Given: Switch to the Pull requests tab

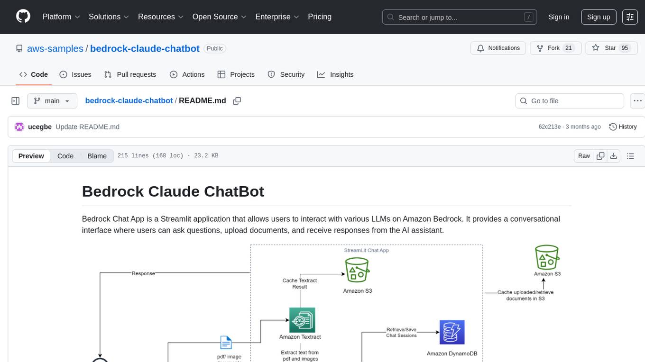Looking at the screenshot, I should [130, 74].
